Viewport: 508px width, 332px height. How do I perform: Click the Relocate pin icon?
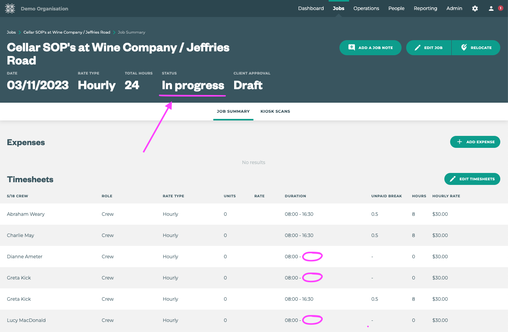point(464,47)
